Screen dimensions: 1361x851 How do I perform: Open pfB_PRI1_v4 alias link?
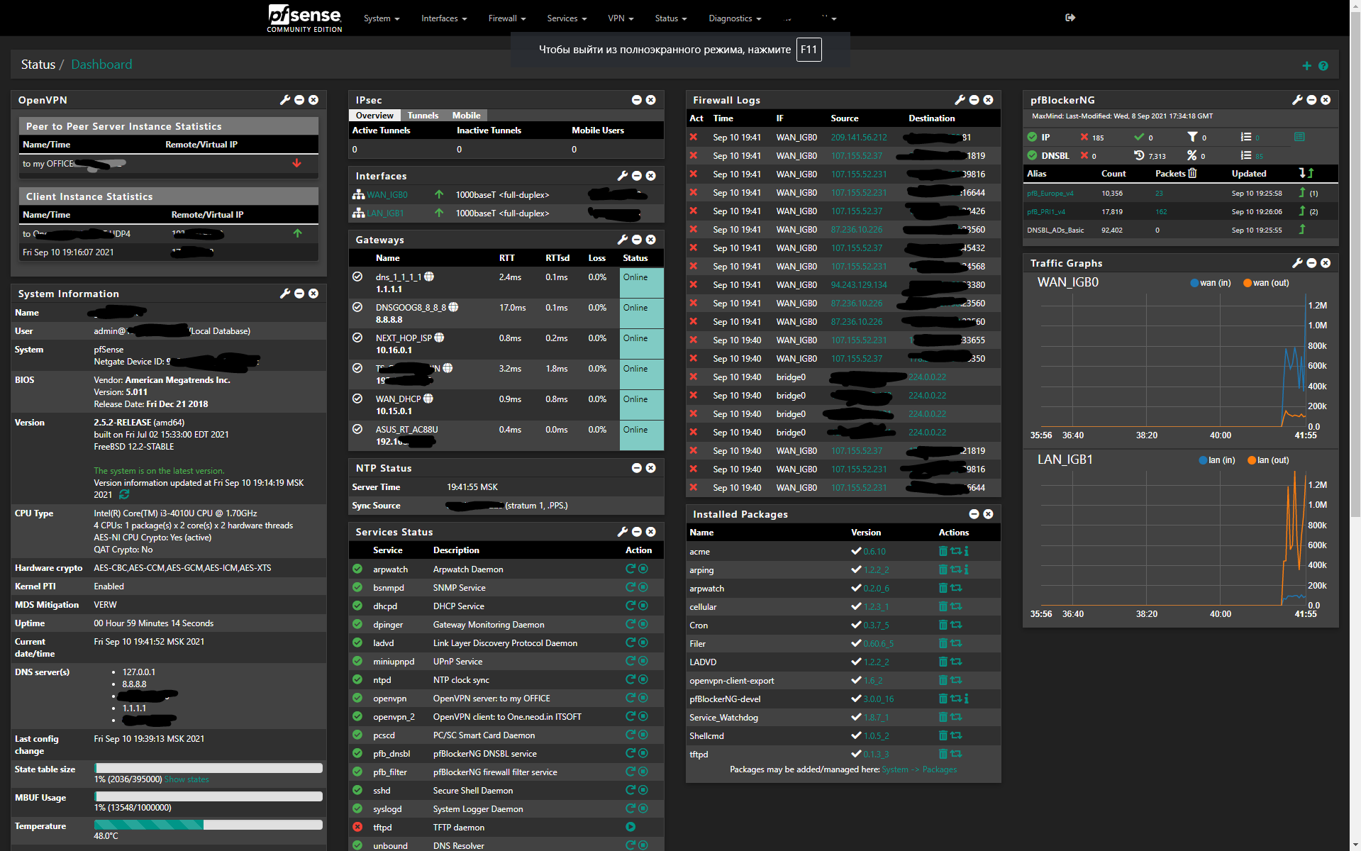pyautogui.click(x=1046, y=212)
